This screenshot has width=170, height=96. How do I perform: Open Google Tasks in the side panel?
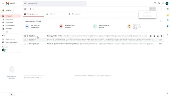click(168, 20)
